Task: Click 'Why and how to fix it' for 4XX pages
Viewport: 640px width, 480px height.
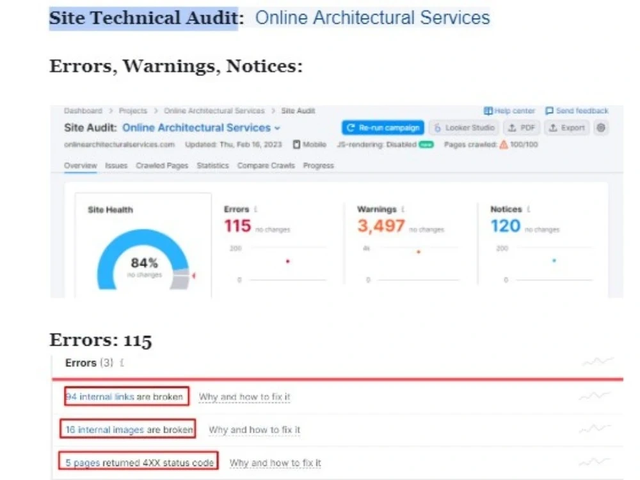Action: point(275,463)
